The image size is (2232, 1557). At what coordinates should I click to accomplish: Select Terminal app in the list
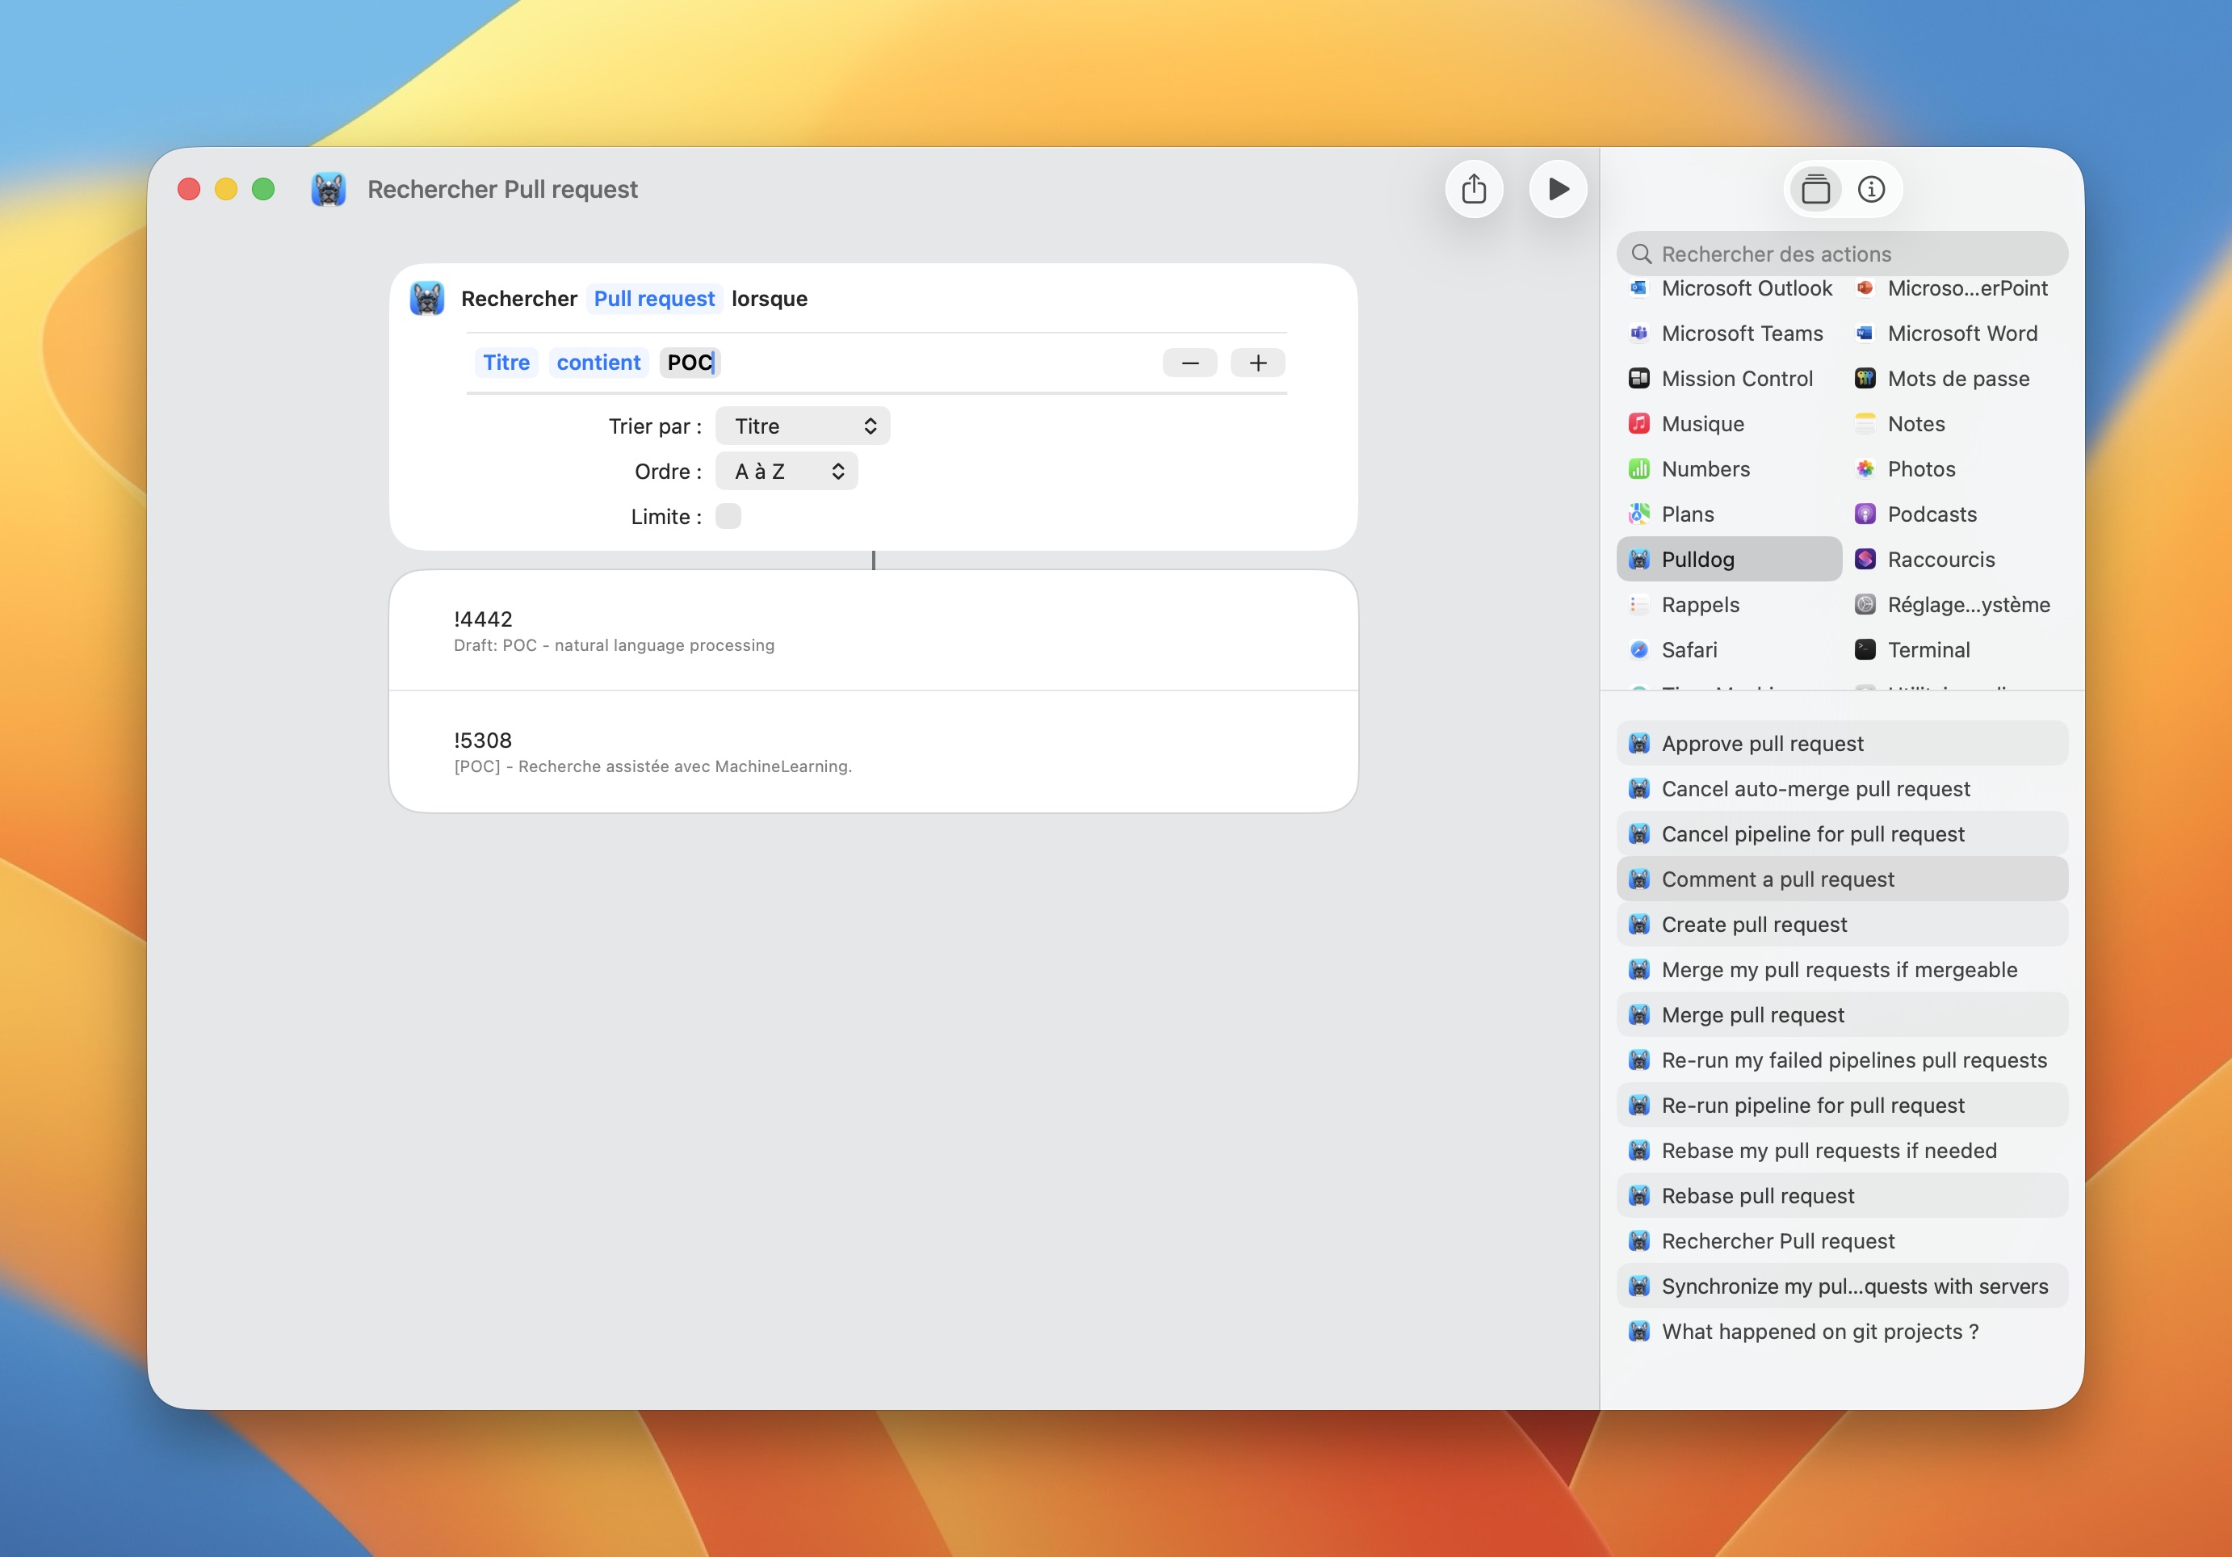(1928, 649)
